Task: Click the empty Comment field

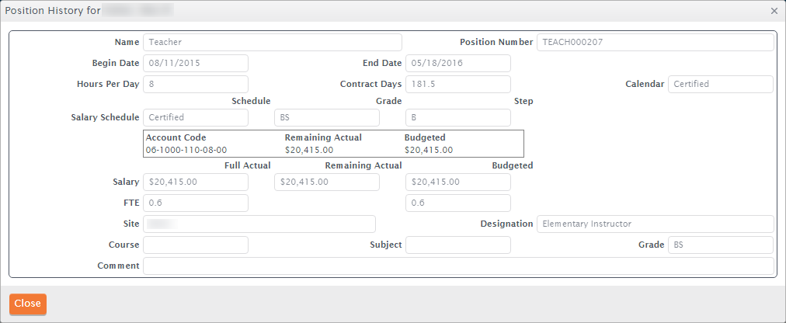Action: tap(458, 266)
